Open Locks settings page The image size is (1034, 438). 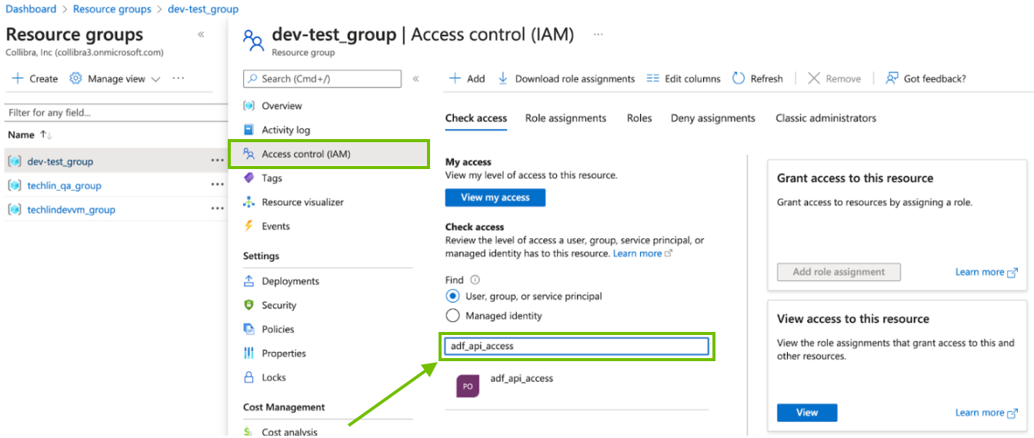click(x=273, y=377)
